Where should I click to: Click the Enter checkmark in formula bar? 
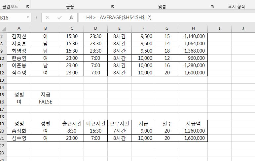click(x=59, y=18)
